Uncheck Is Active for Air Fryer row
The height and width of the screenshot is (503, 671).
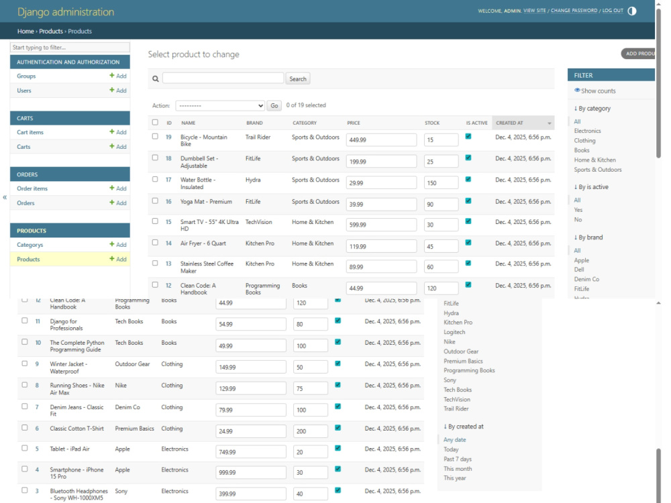tap(468, 243)
